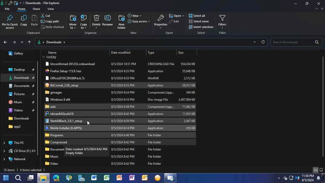
Task: Create a New folder from ribbon
Action: pos(121,22)
